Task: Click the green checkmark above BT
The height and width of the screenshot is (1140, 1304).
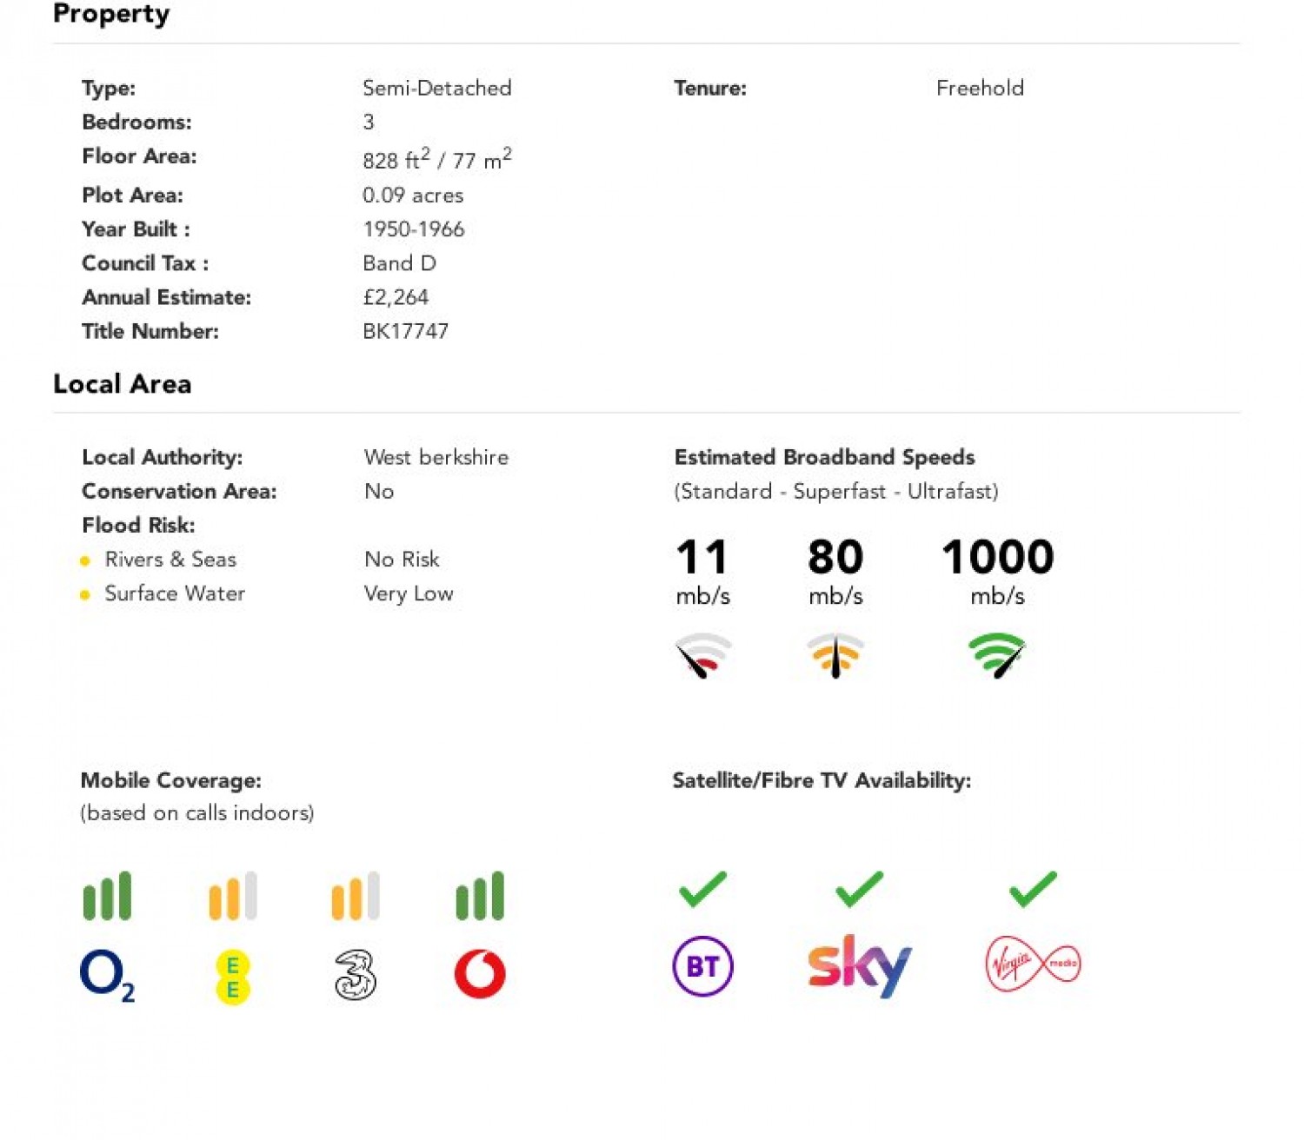Action: (702, 889)
